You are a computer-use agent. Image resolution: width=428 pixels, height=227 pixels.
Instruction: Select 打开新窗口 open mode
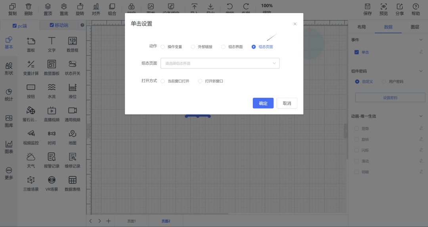(200, 81)
